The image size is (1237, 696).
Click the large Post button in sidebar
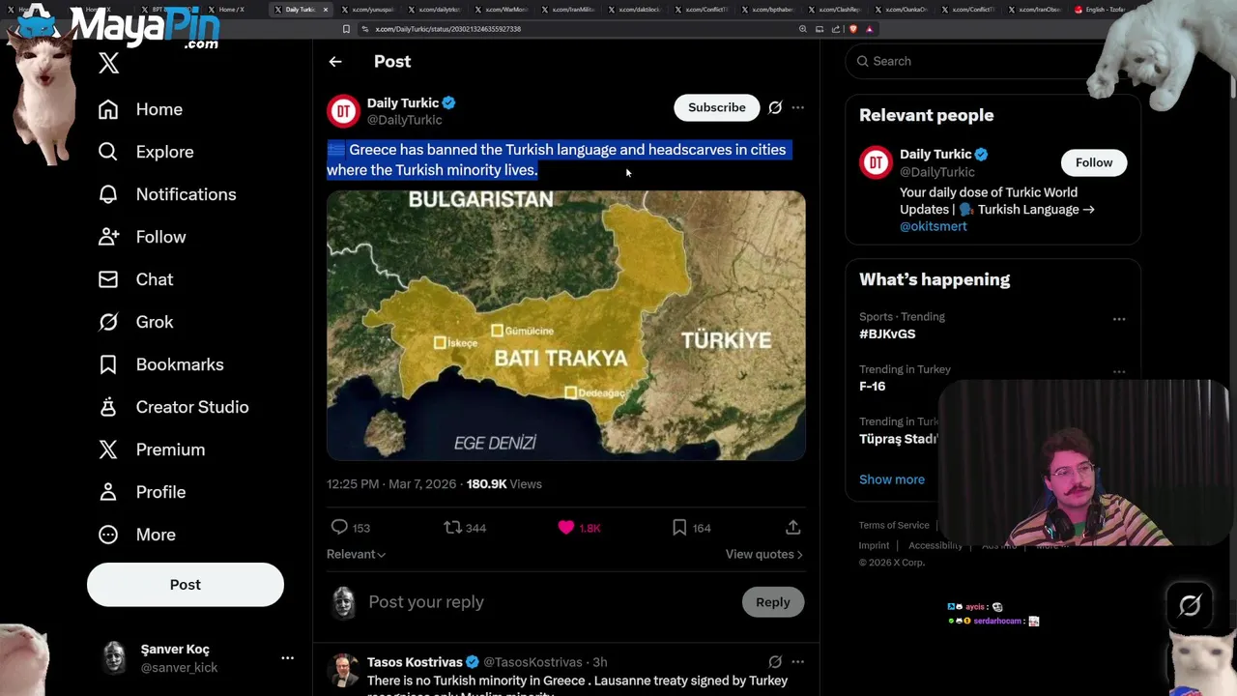point(186,585)
